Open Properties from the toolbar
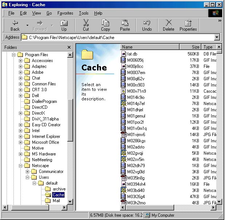This screenshot has height=220, width=225. (188, 26)
